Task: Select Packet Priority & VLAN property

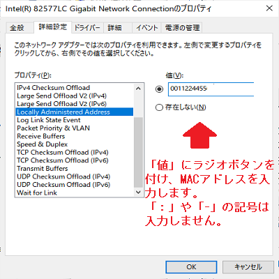Action: (x=75, y=128)
